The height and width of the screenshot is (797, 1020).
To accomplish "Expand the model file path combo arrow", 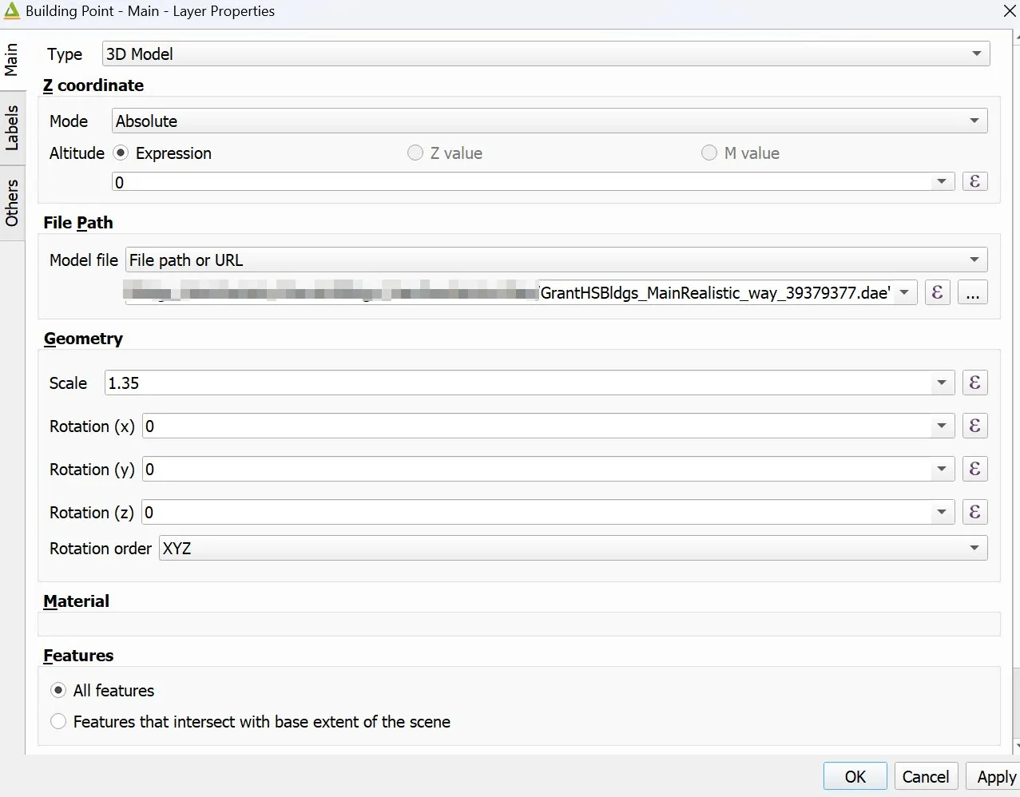I will [904, 292].
